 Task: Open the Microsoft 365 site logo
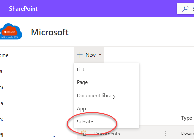point(11,31)
